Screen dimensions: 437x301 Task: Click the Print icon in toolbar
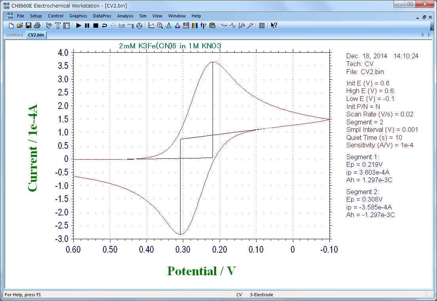pos(37,26)
